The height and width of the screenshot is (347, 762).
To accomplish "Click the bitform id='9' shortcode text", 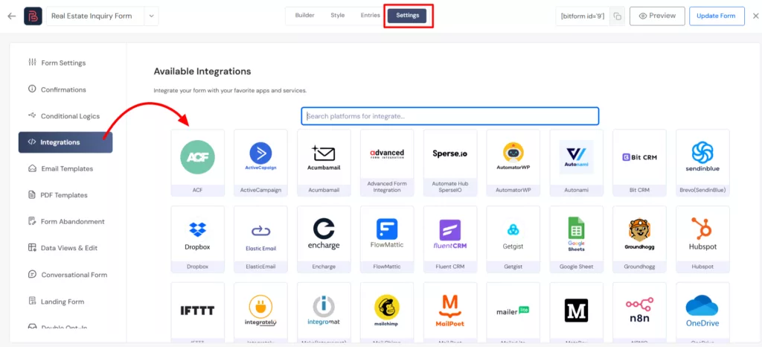I will click(583, 16).
